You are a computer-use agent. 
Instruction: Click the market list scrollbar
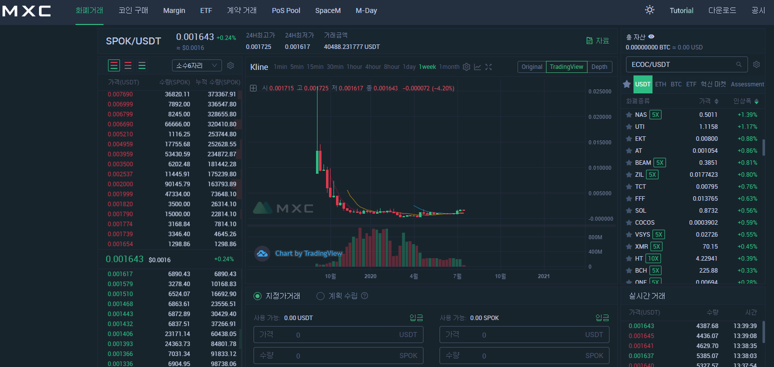[x=763, y=148]
